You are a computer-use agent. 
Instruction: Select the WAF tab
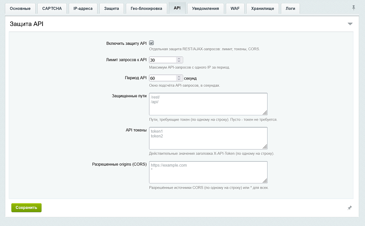click(235, 8)
